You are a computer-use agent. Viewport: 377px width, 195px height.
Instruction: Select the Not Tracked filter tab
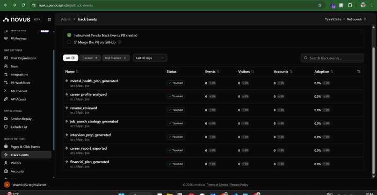coord(116,58)
